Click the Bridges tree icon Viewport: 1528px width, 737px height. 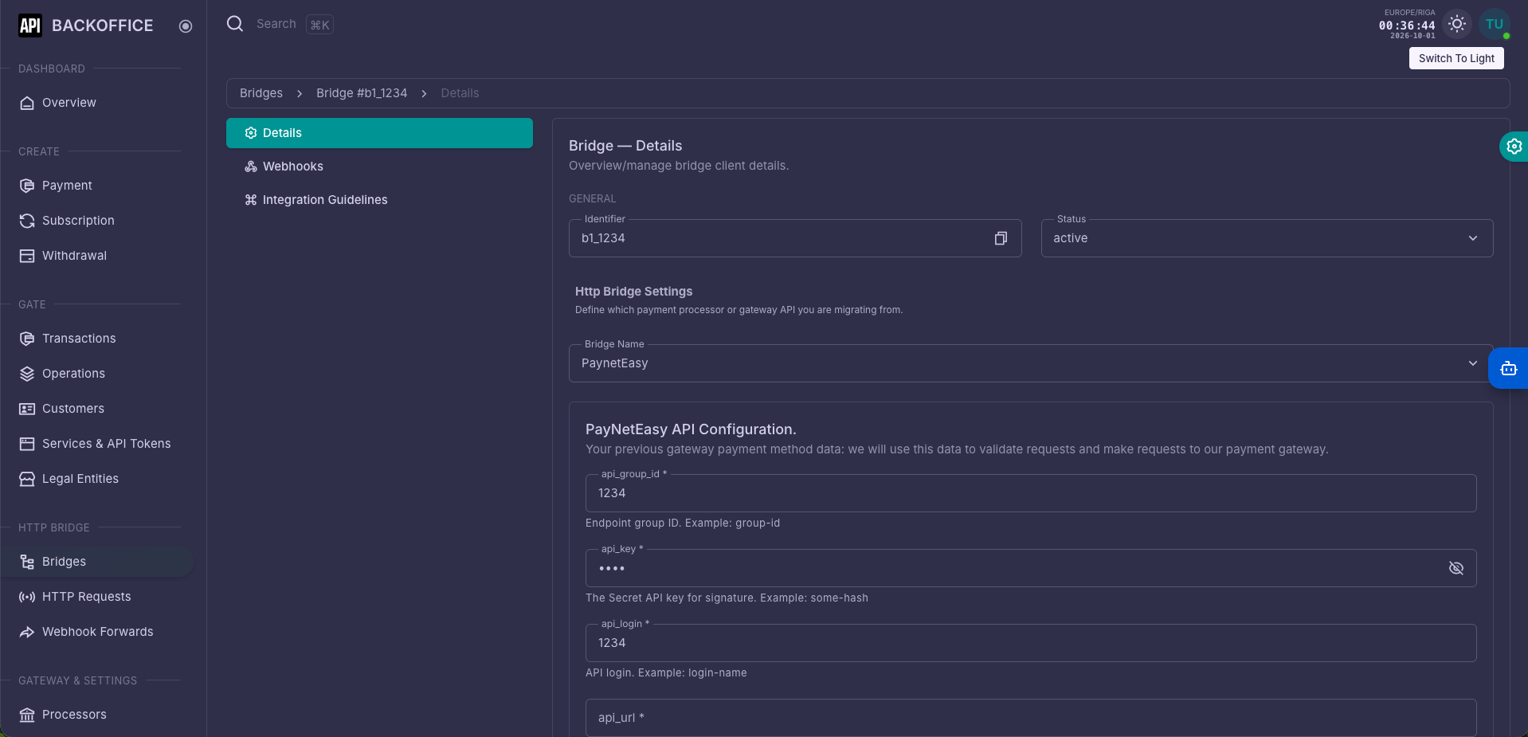tap(27, 562)
